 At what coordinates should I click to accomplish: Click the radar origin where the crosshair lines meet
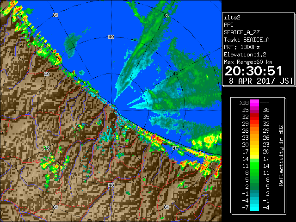pos(111,111)
